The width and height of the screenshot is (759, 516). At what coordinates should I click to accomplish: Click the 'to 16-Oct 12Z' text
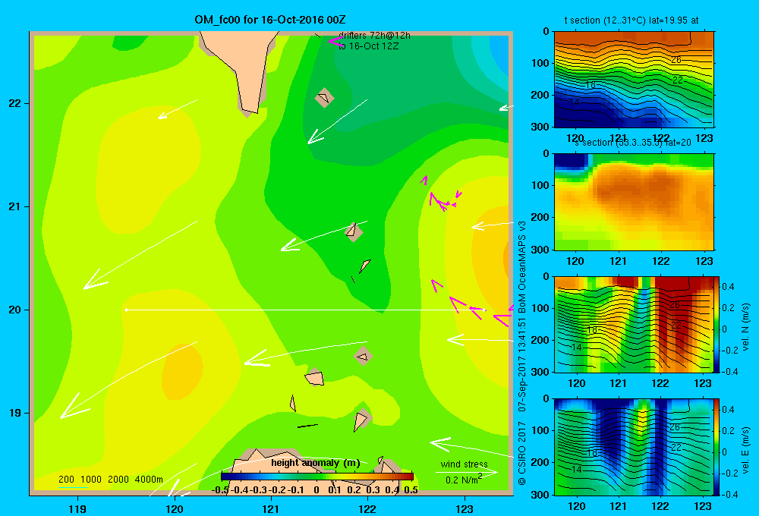[368, 46]
